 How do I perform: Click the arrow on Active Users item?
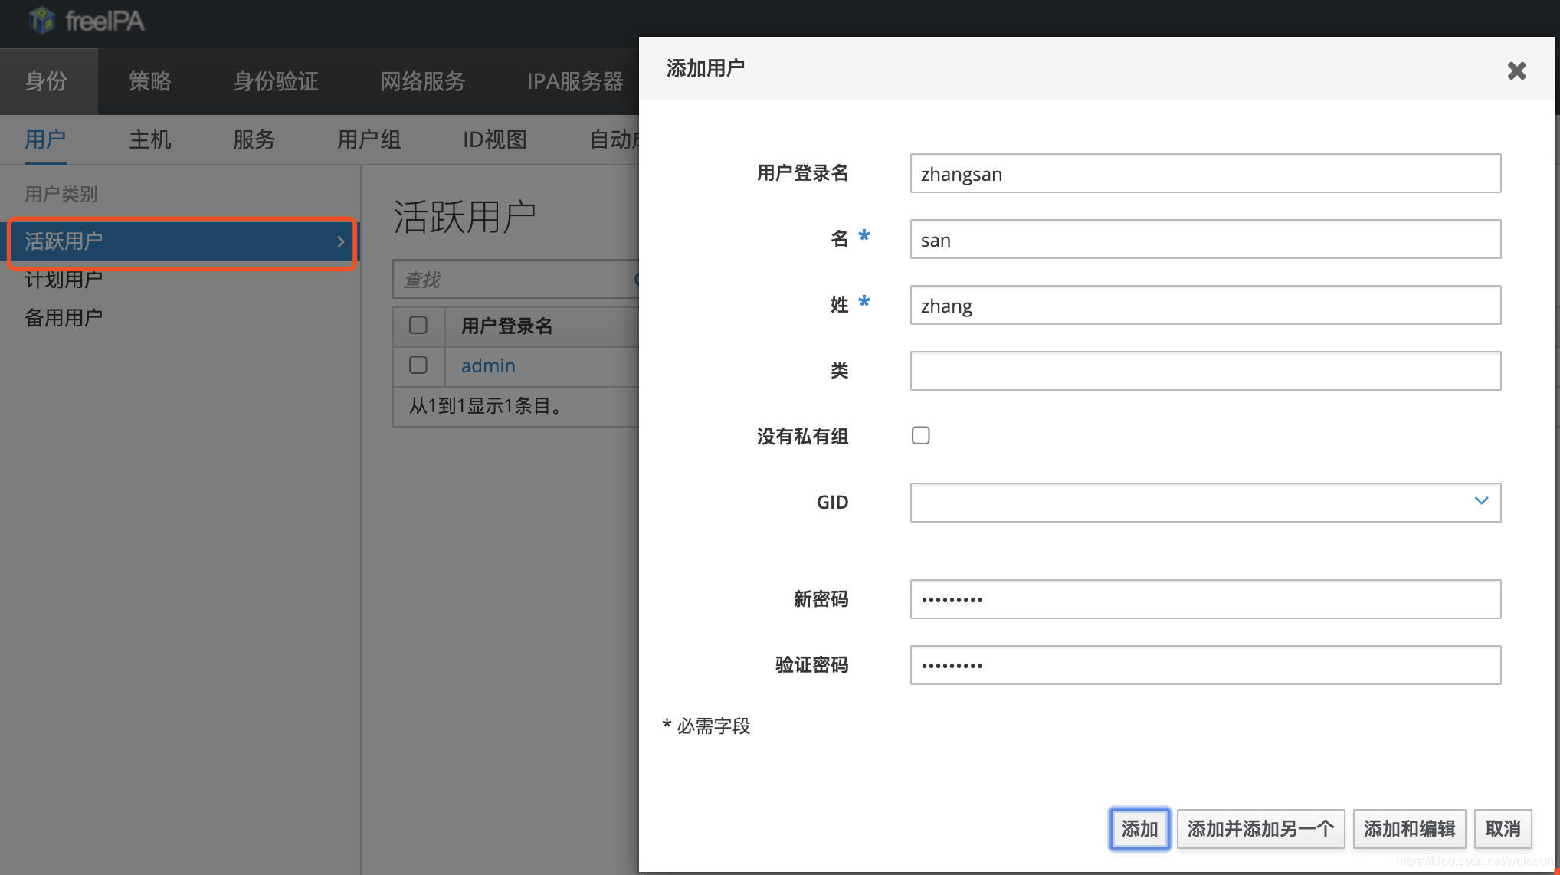point(340,241)
